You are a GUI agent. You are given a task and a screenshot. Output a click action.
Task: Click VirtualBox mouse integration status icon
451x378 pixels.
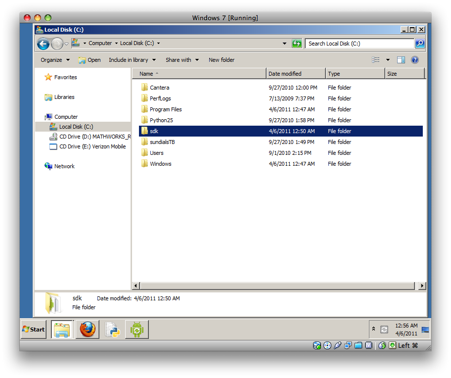tap(382, 345)
